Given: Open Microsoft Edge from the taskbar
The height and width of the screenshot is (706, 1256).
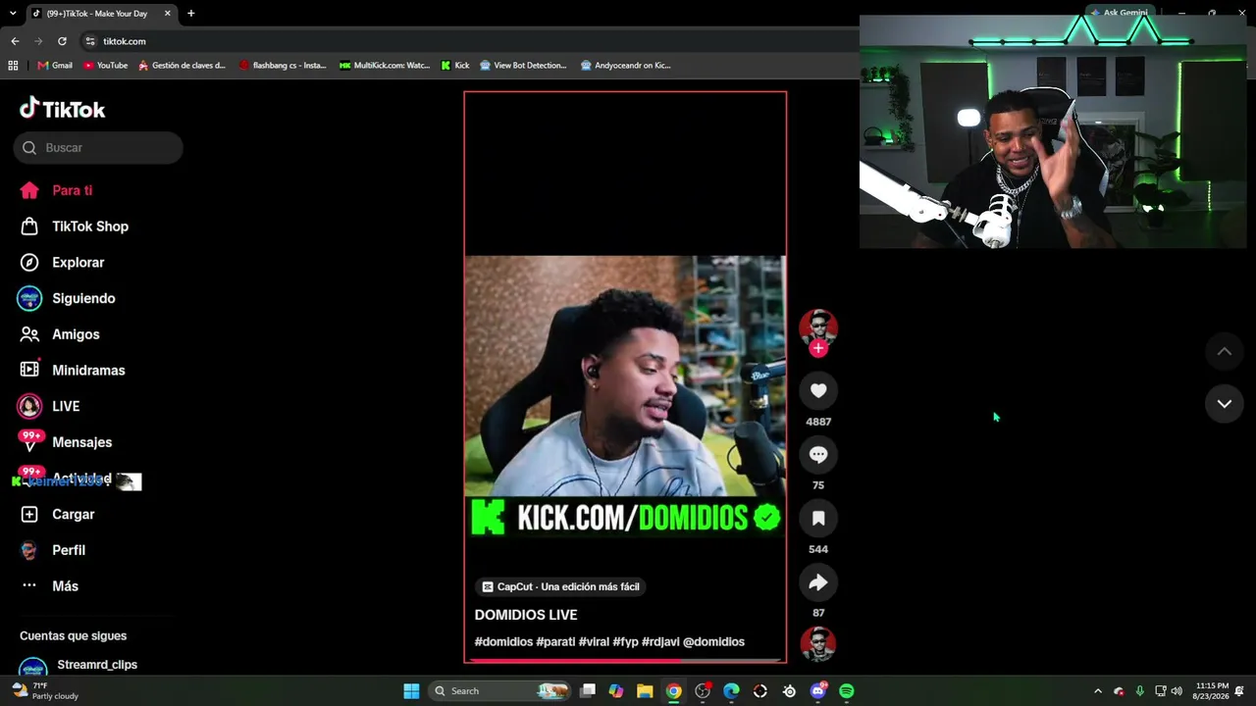Looking at the screenshot, I should (x=731, y=691).
